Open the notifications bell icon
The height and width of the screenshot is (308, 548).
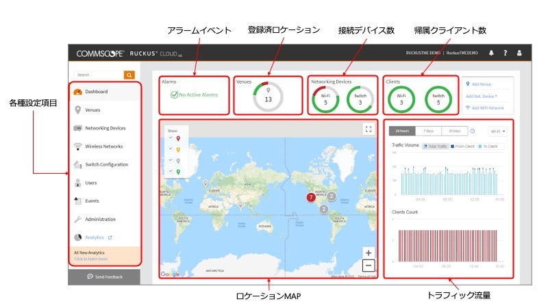pyautogui.click(x=490, y=53)
